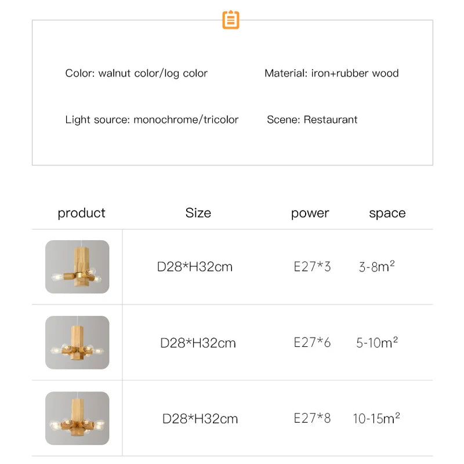The image size is (464, 464).
Task: Click the 3-8m² space value
Action: [x=377, y=267]
